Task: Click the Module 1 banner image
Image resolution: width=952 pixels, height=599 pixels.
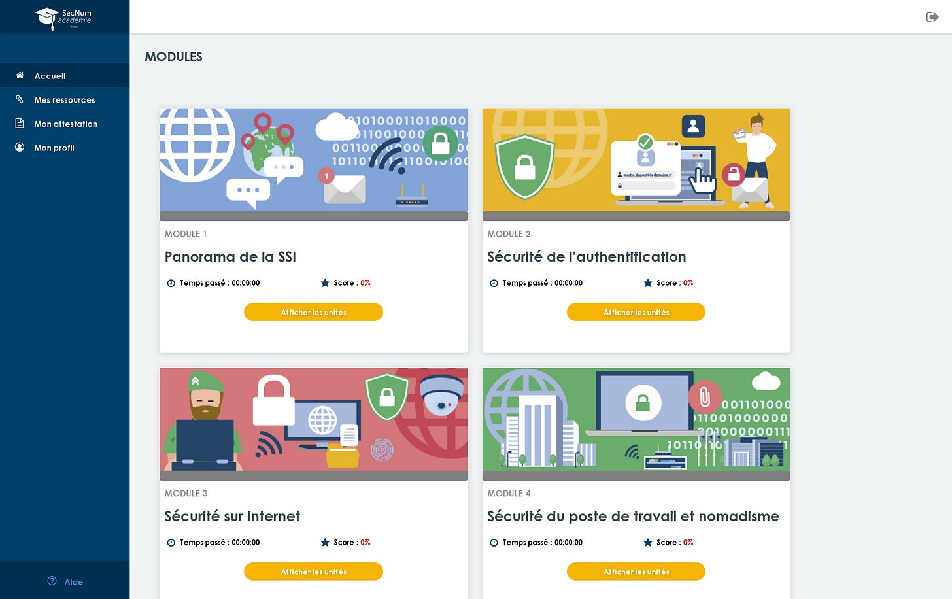Action: coord(313,160)
